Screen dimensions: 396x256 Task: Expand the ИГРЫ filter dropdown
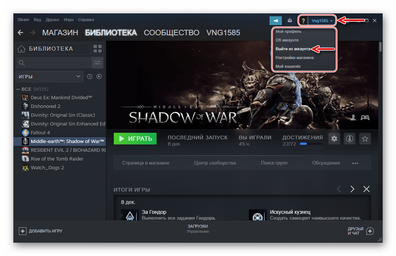point(49,76)
